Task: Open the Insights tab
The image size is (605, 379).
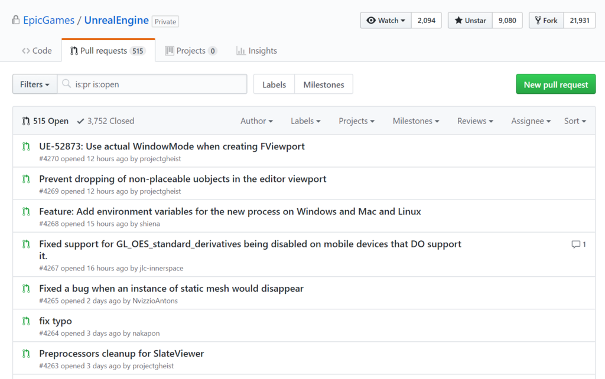Action: point(256,51)
